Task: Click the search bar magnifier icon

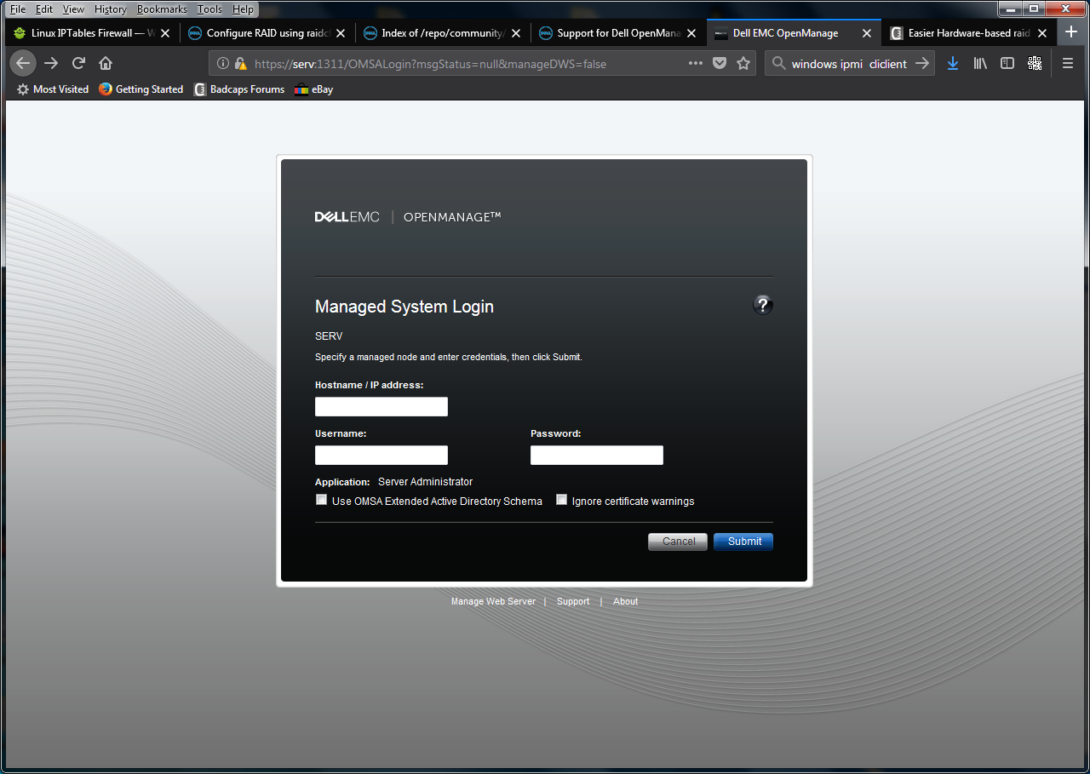Action: click(x=778, y=63)
